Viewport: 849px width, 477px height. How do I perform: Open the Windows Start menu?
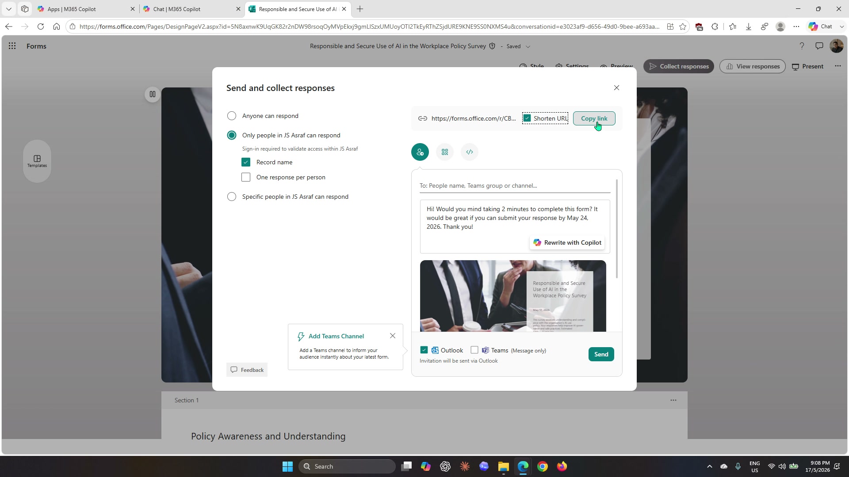point(287,466)
